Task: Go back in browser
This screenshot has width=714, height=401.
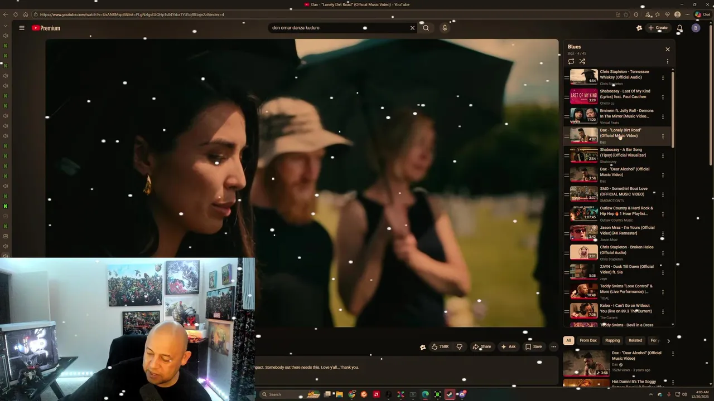Action: pos(6,14)
